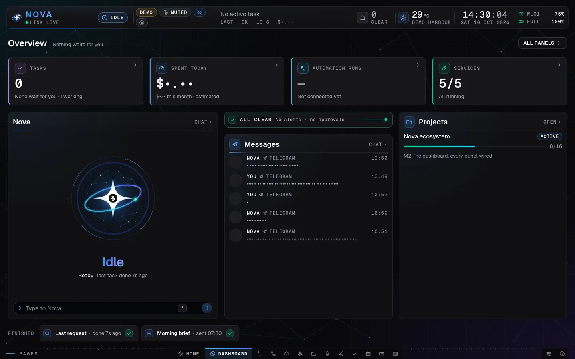
Task: Open the CHAT link in the Messages panel
Action: 378,144
